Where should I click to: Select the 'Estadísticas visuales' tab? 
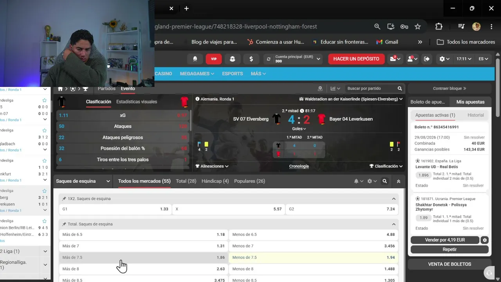137,101
